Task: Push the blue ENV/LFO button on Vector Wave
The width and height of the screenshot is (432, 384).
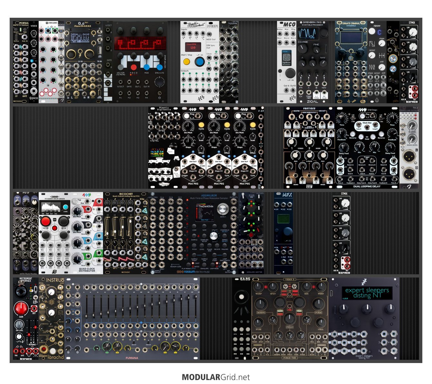Action: point(159,67)
